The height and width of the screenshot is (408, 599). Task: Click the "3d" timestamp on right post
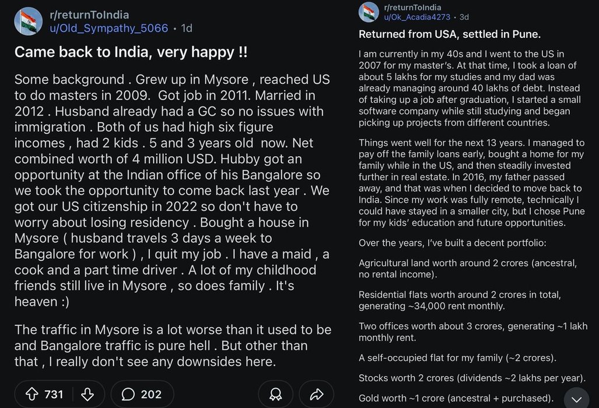tap(464, 17)
